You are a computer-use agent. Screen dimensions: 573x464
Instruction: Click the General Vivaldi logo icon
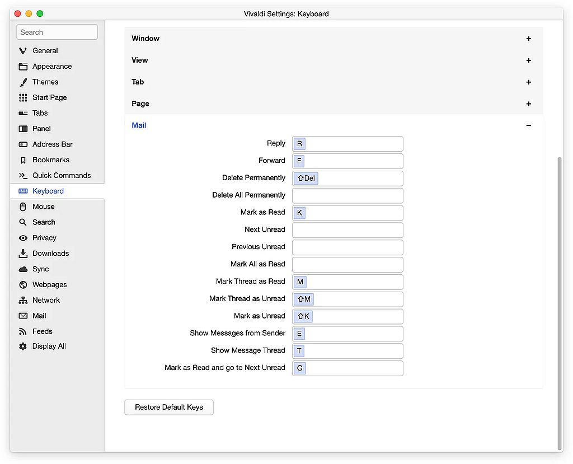(x=22, y=51)
